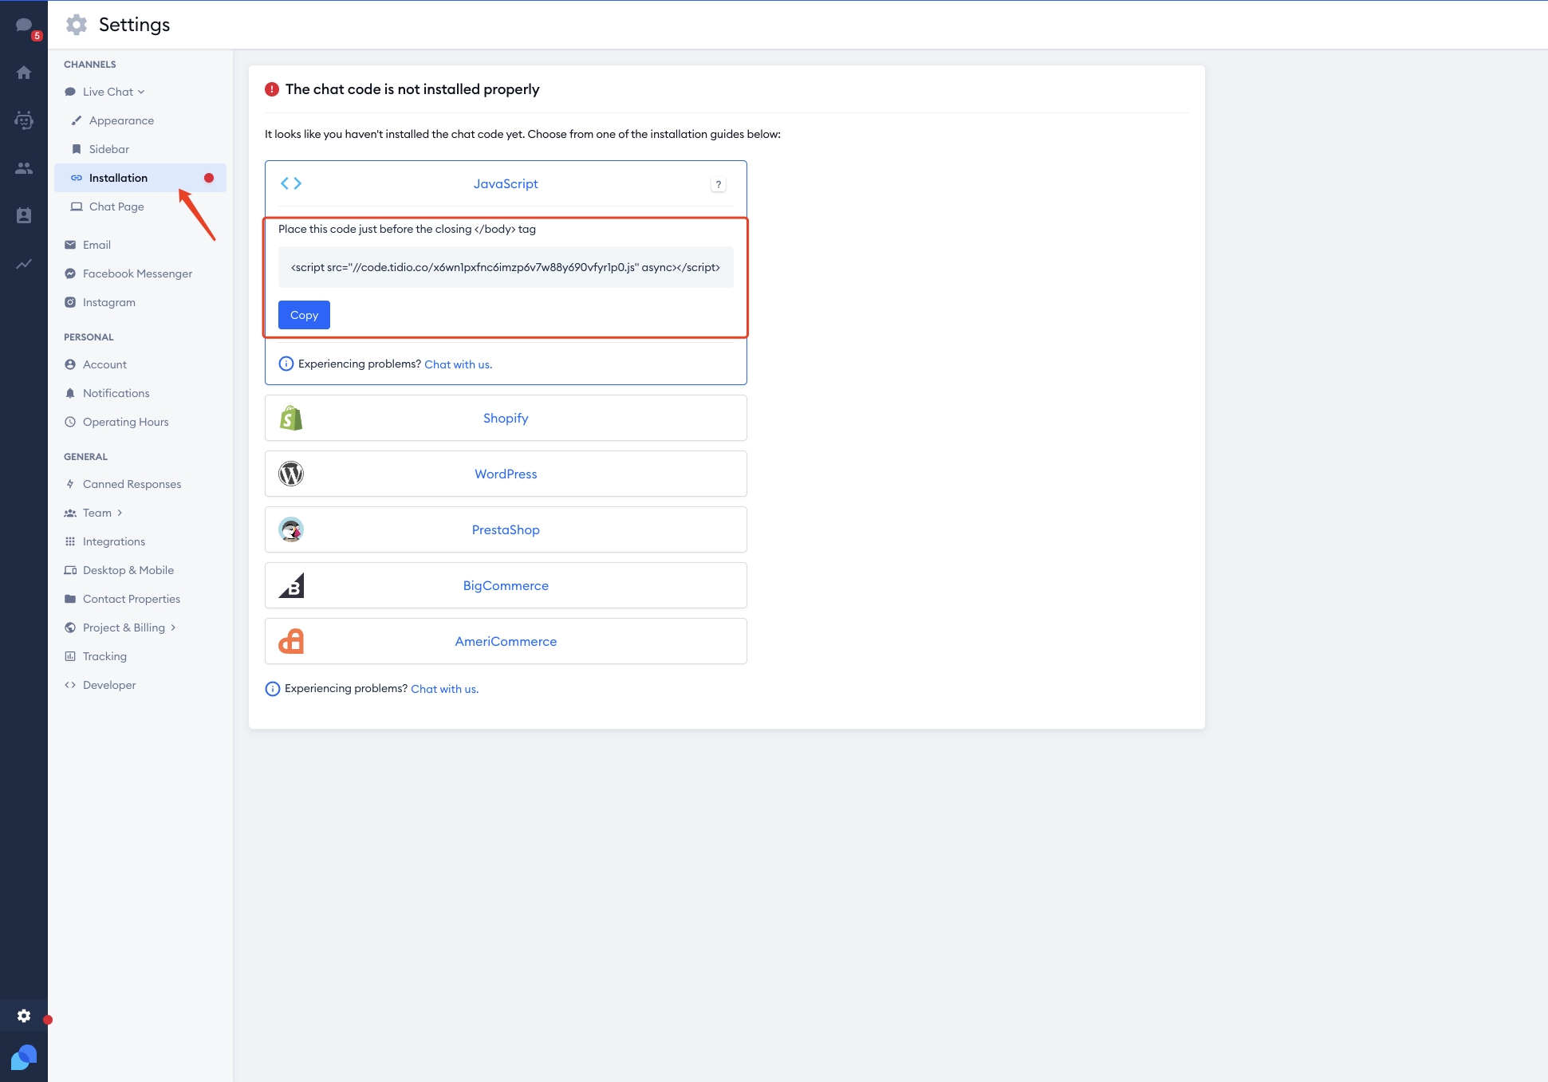
Task: Click the WordPress logo icon
Action: coord(291,474)
